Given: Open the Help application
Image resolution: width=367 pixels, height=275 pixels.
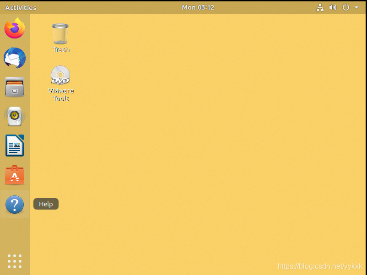Looking at the screenshot, I should tap(15, 205).
